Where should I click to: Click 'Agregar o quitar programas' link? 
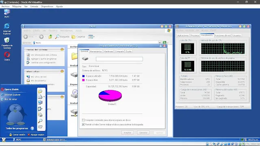point(44,59)
